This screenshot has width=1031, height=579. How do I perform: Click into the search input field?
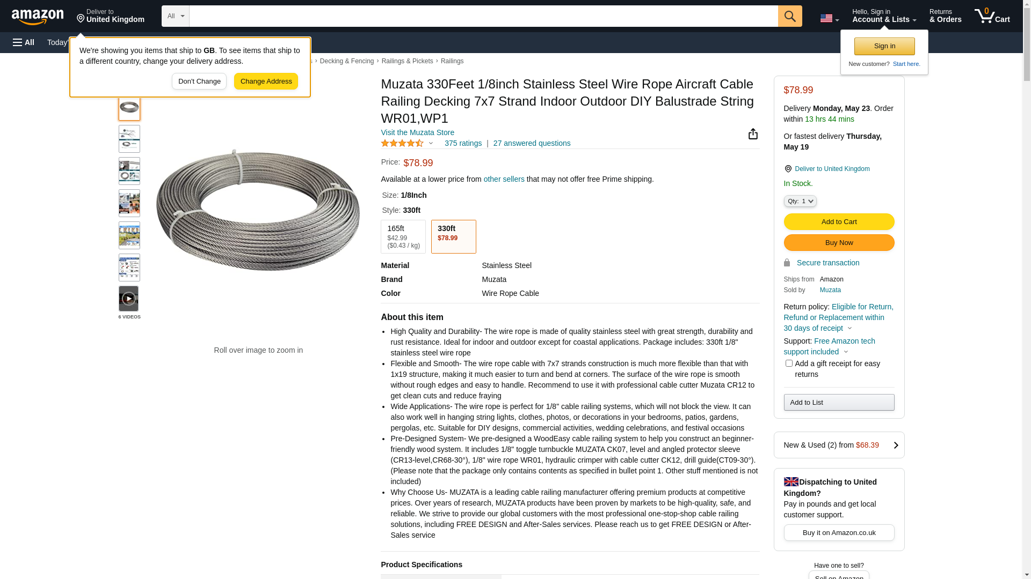pos(483,16)
